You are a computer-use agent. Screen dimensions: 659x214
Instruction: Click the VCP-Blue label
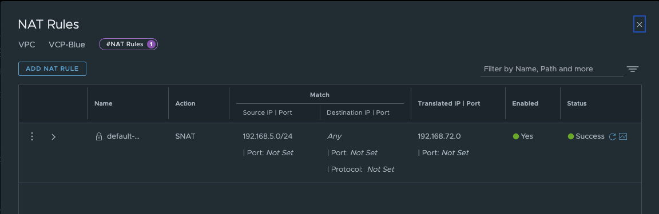pos(67,45)
